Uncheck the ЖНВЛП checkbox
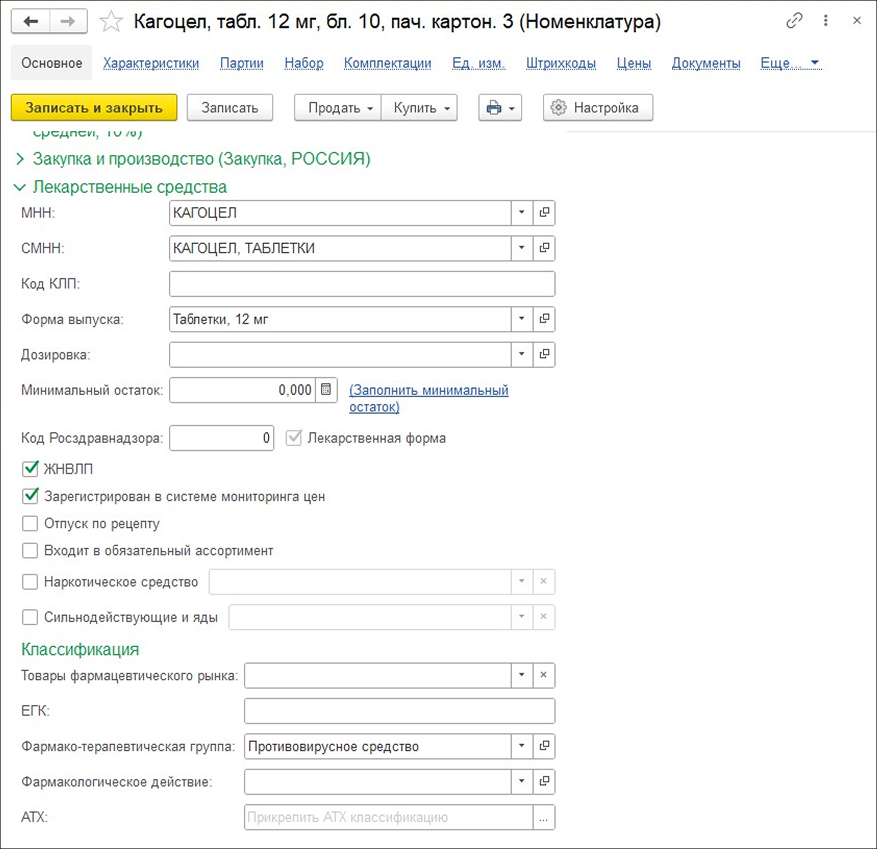 (30, 469)
